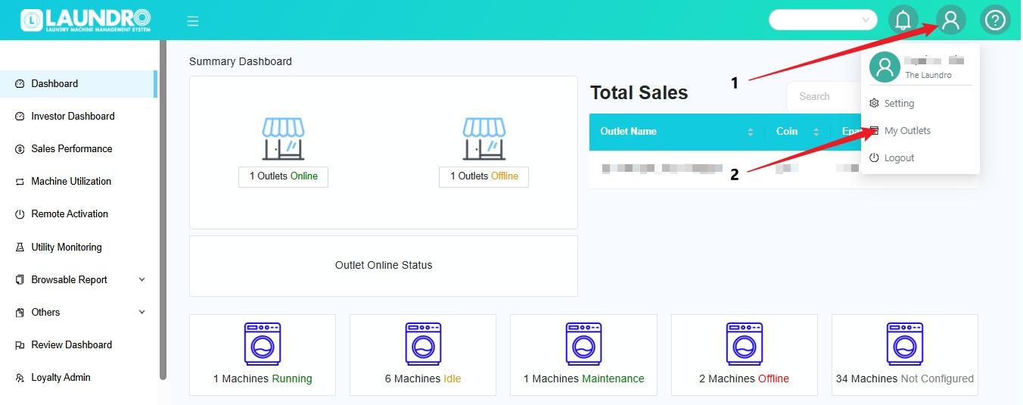The width and height of the screenshot is (1023, 405).
Task: Click the 2 Machines Offline text
Action: point(745,379)
